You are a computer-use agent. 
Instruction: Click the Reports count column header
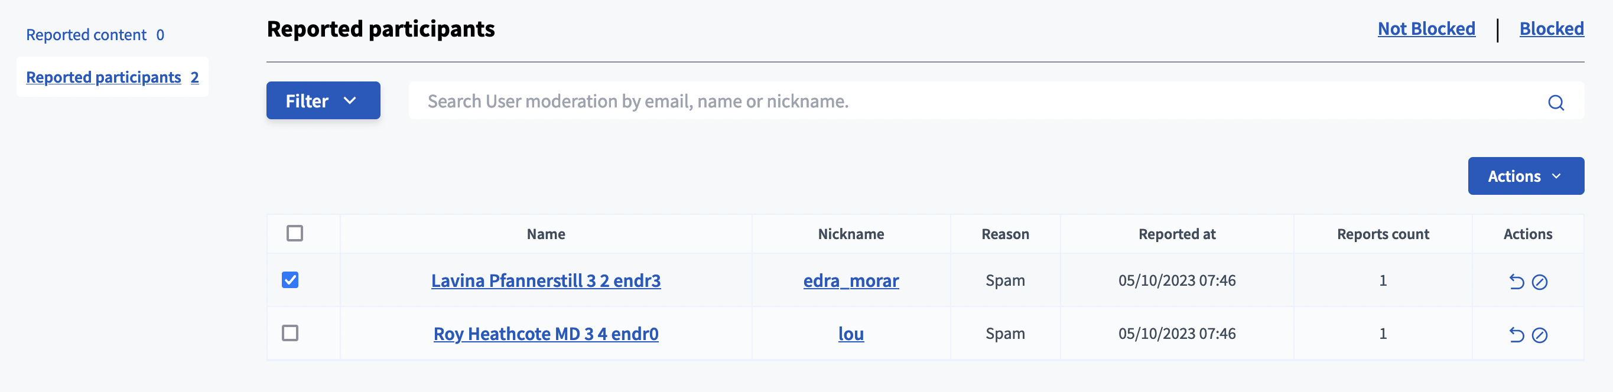click(x=1383, y=234)
